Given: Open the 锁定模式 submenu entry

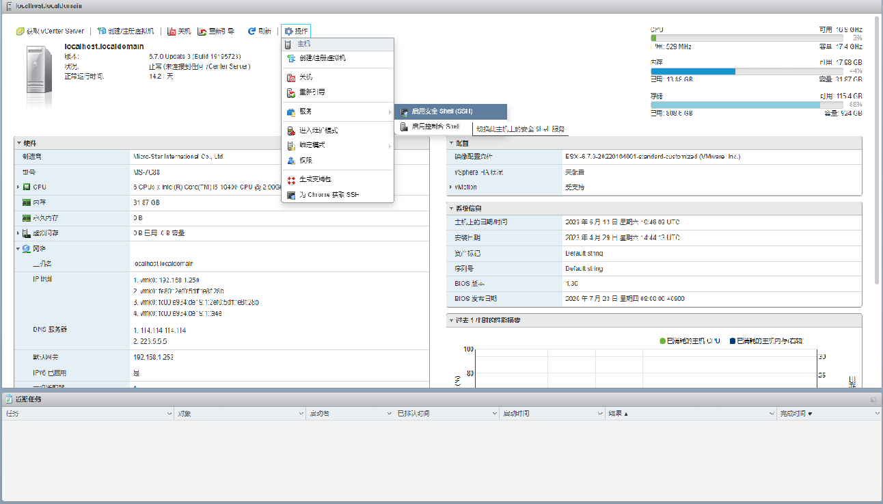Looking at the screenshot, I should [x=338, y=146].
